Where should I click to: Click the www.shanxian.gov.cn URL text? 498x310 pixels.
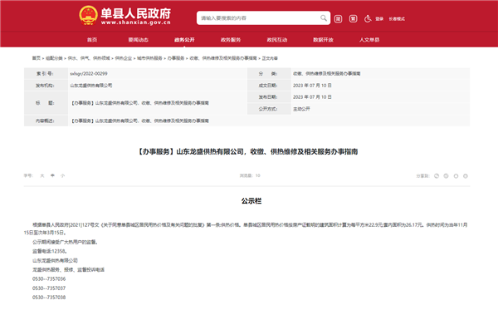pyautogui.click(x=136, y=22)
